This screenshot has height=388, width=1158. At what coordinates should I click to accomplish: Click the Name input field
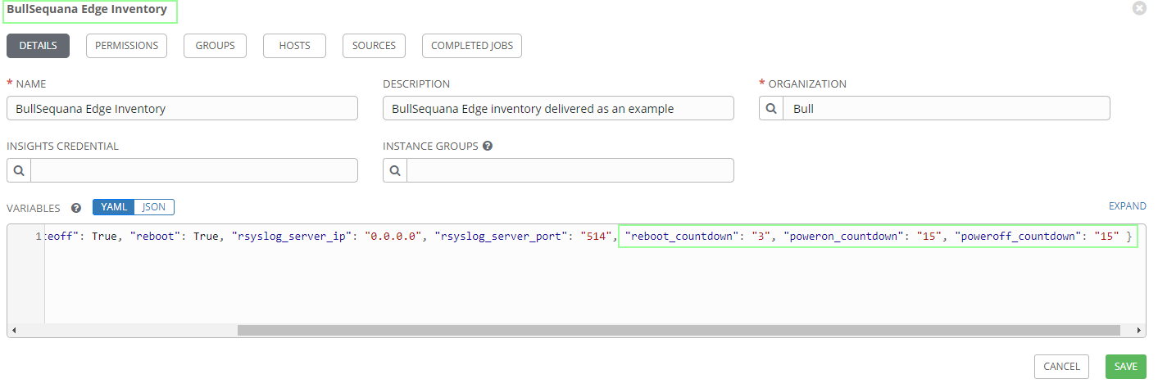(182, 109)
